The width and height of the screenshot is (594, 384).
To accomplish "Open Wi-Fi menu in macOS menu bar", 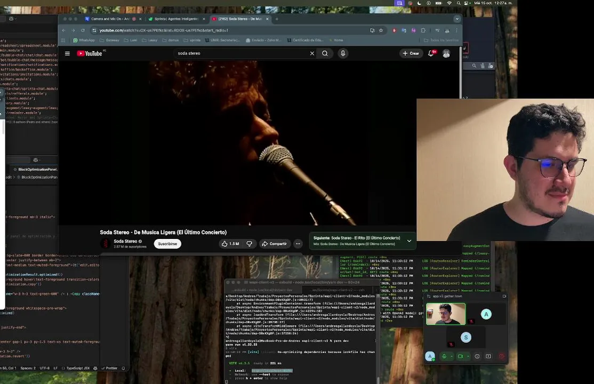I will [x=449, y=3].
